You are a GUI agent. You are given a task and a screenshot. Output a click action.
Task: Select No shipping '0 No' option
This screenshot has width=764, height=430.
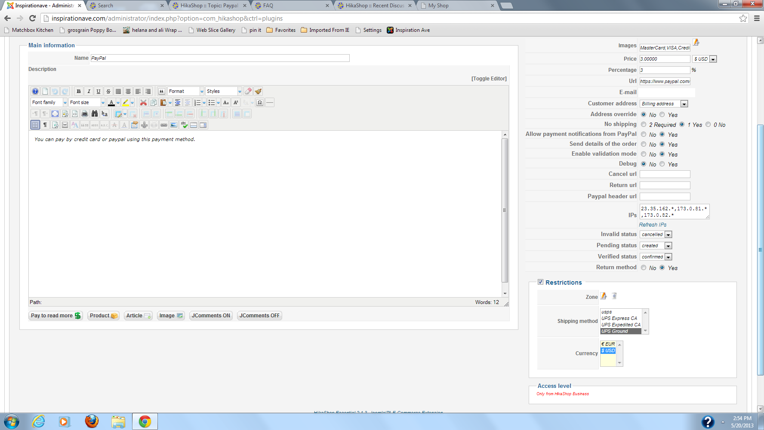pyautogui.click(x=708, y=125)
